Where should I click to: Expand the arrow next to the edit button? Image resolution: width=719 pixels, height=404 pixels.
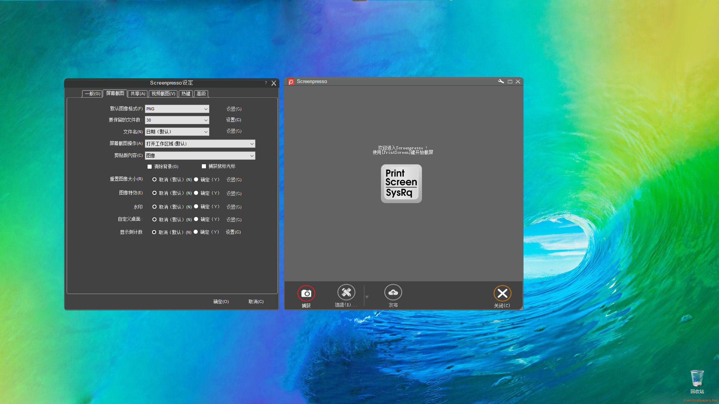367,297
